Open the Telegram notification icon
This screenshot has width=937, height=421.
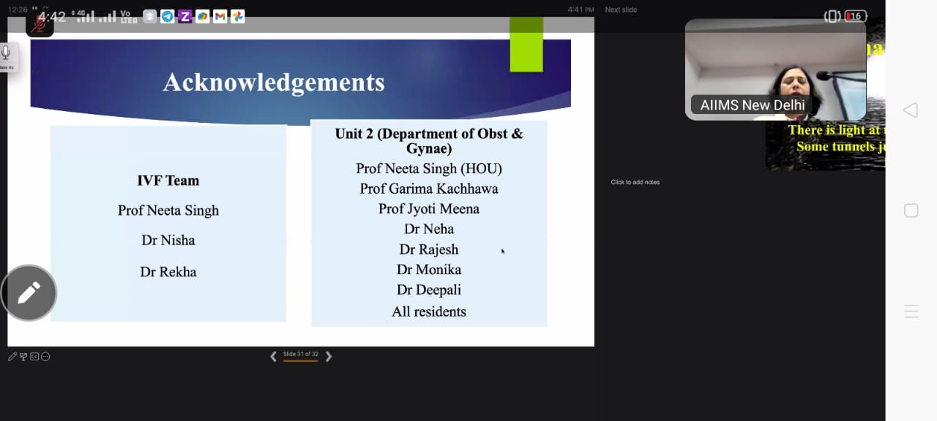(167, 16)
